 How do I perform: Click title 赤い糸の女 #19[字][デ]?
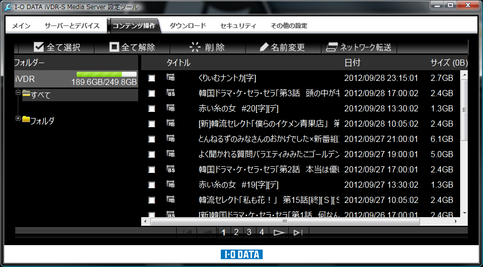coord(238,185)
